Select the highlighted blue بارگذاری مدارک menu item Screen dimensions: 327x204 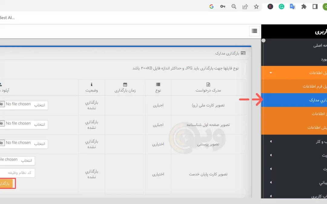click(294, 100)
